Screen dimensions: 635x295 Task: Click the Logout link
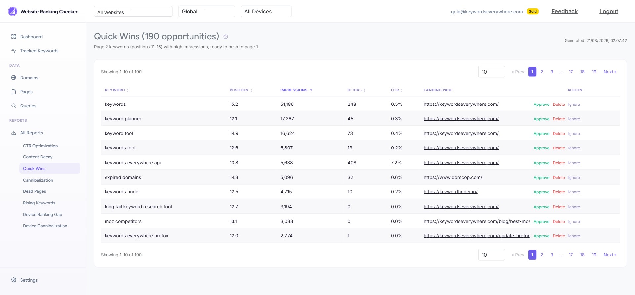pos(609,11)
